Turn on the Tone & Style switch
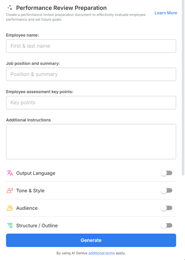The width and height of the screenshot is (185, 260). pyautogui.click(x=166, y=190)
